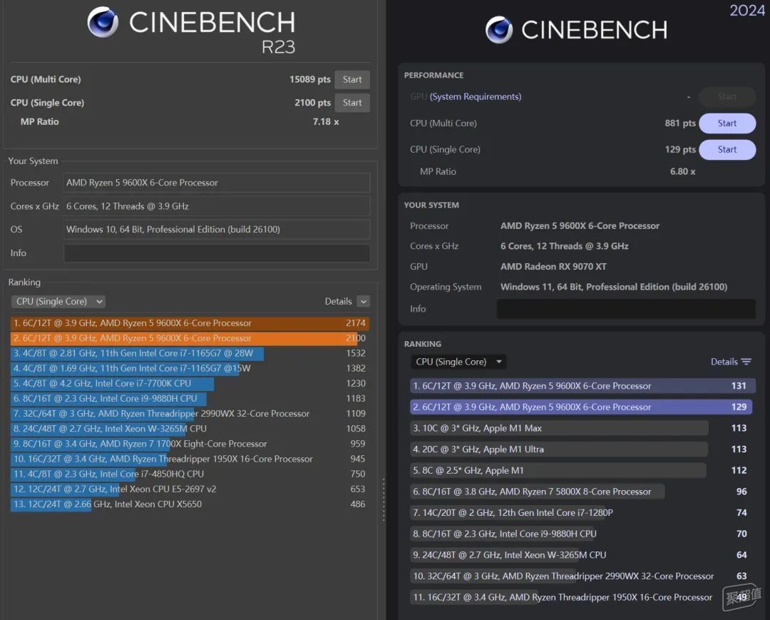Select R23 ranking row Xeon E5-2697 v2
Viewport: 770px width, 620px height.
click(190, 489)
